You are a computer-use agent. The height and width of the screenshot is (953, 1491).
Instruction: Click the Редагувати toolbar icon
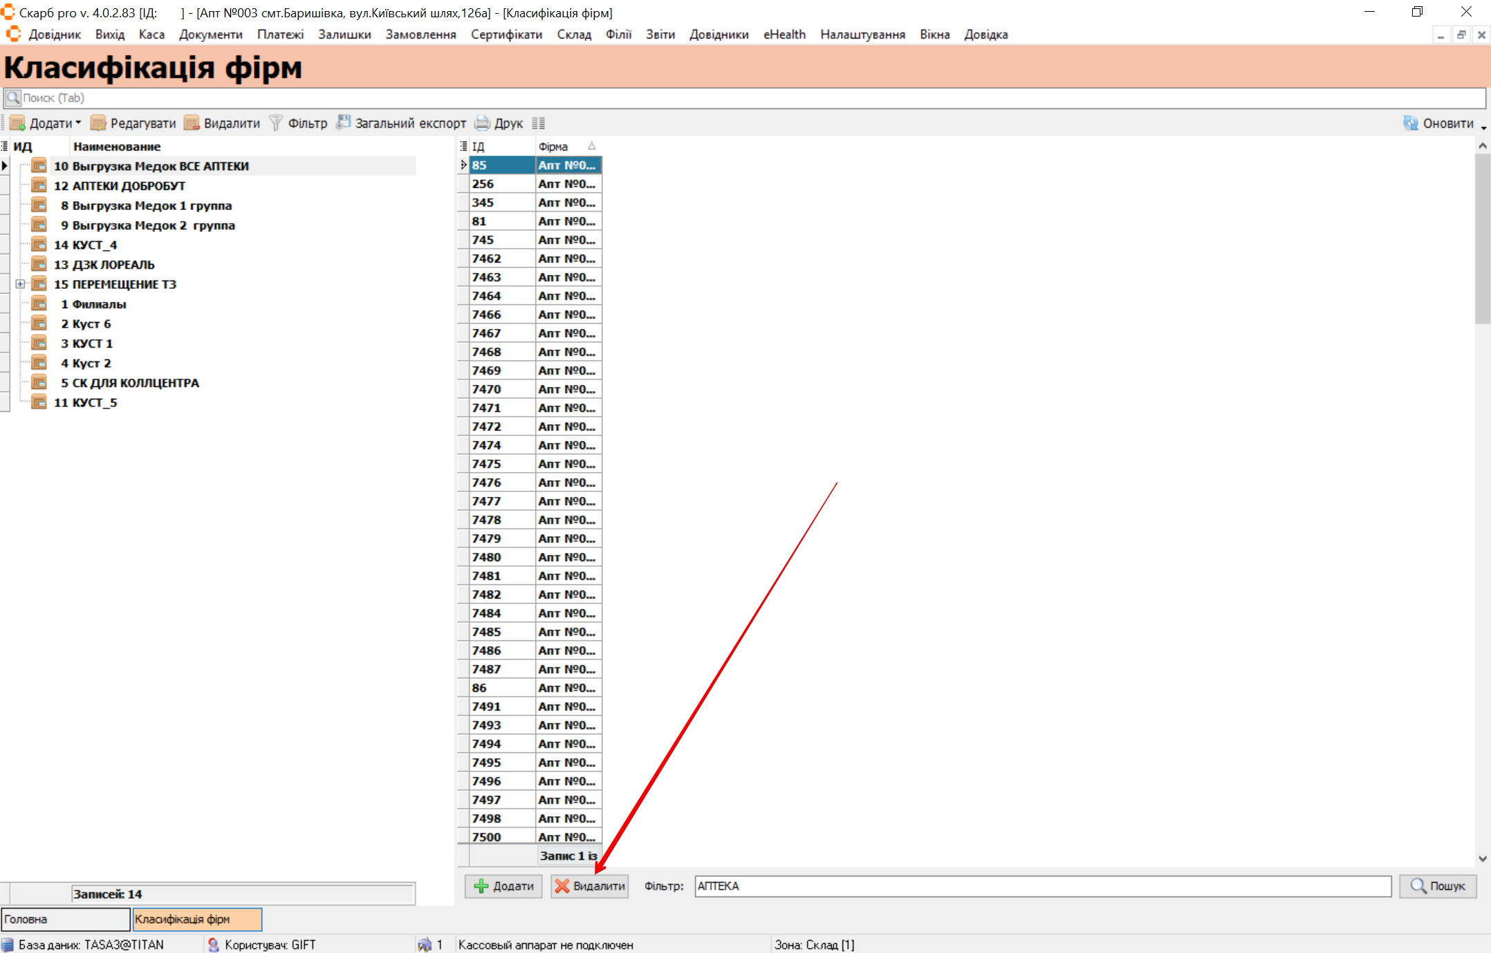98,123
